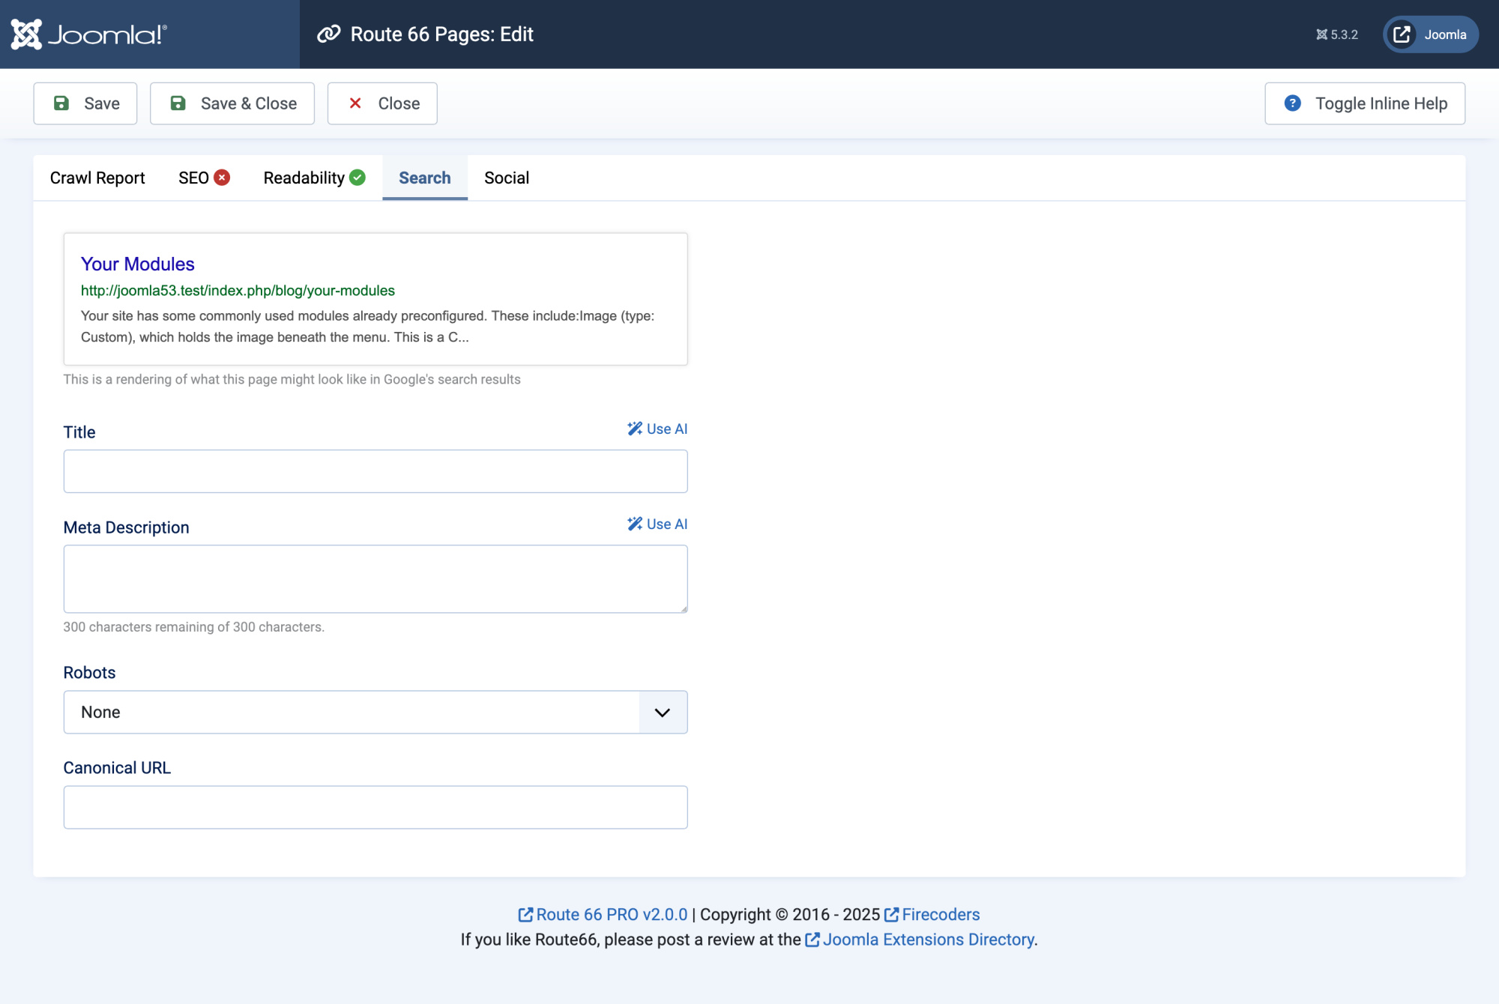Switch to the Social tab

click(x=507, y=178)
